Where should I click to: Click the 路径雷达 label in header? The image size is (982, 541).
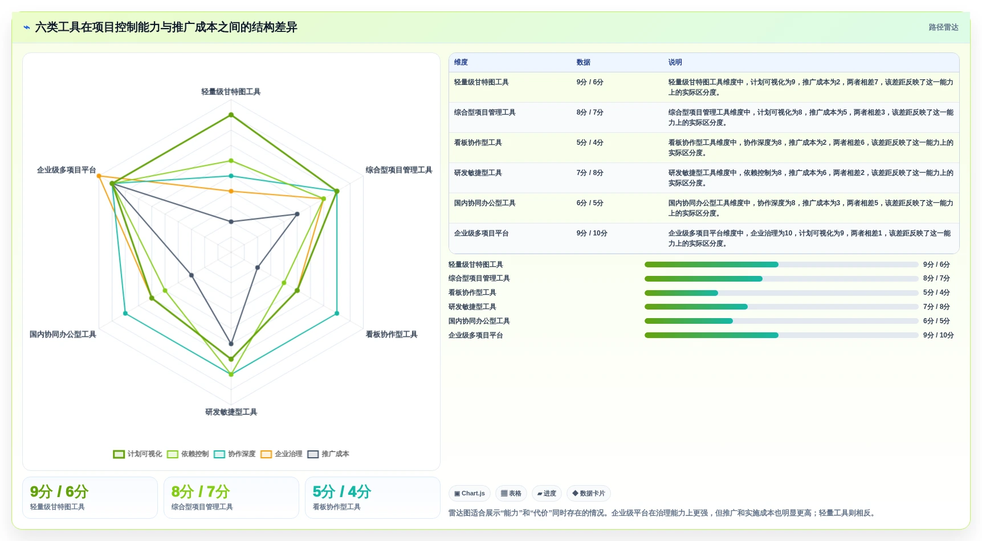click(943, 27)
